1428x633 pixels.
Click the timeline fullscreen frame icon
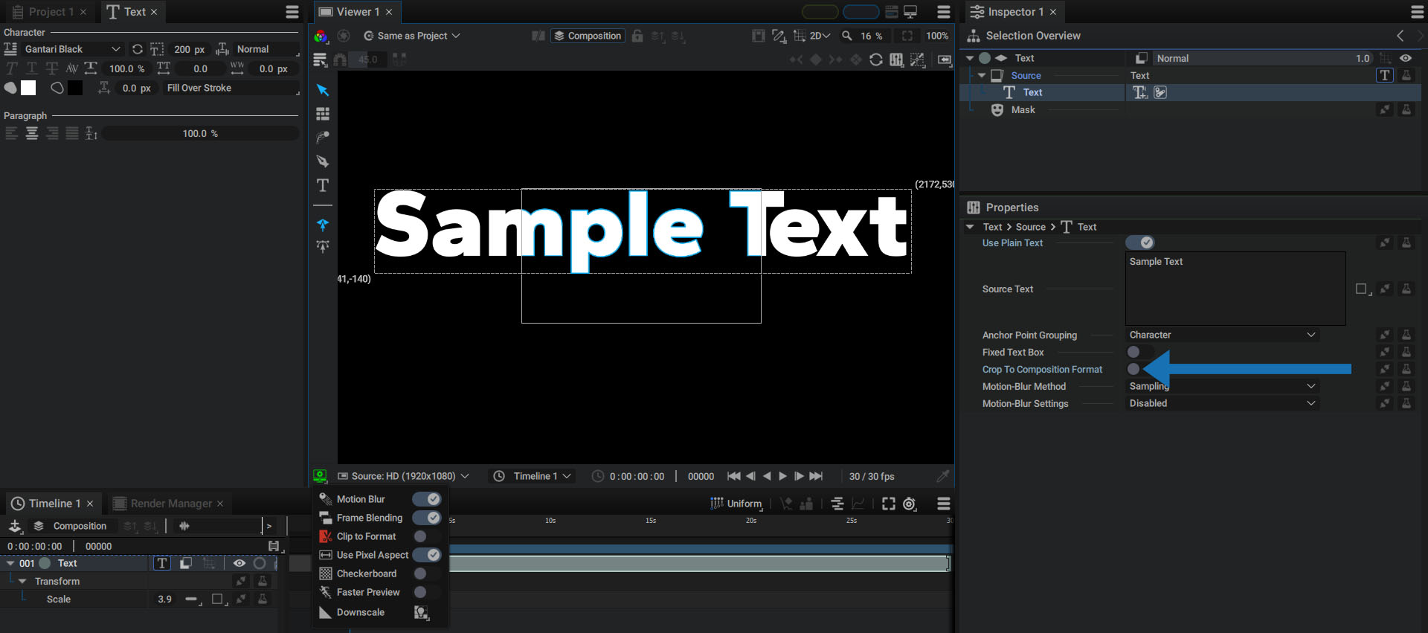click(x=889, y=504)
